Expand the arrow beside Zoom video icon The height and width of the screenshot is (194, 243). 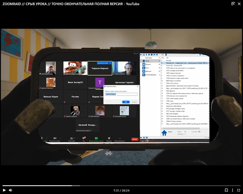pos(60,138)
